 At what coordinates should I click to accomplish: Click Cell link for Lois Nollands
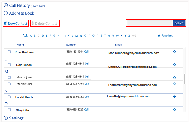[86, 96]
